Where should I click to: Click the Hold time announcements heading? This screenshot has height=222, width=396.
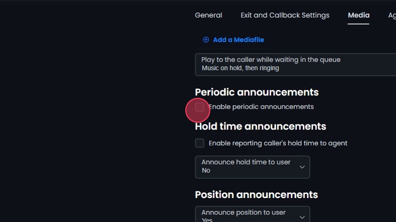tap(260, 126)
